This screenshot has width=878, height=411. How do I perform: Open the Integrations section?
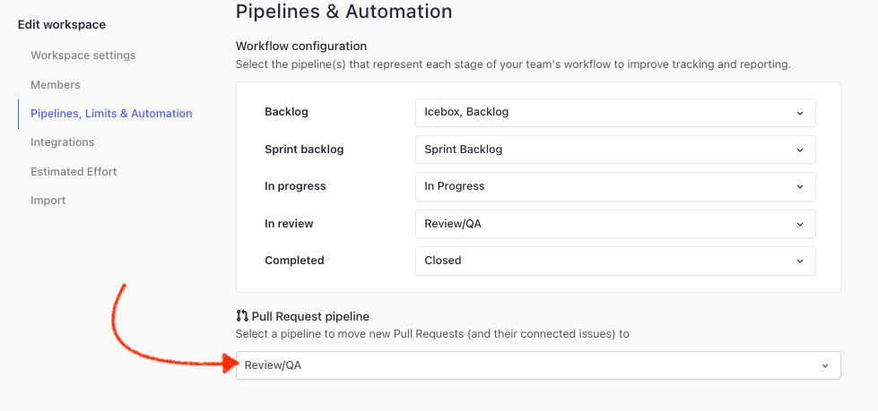(x=63, y=142)
